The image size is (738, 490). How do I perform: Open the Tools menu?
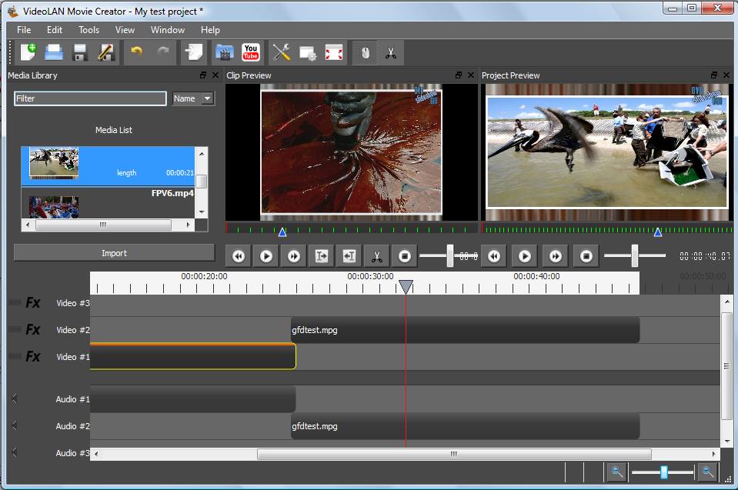click(x=88, y=30)
